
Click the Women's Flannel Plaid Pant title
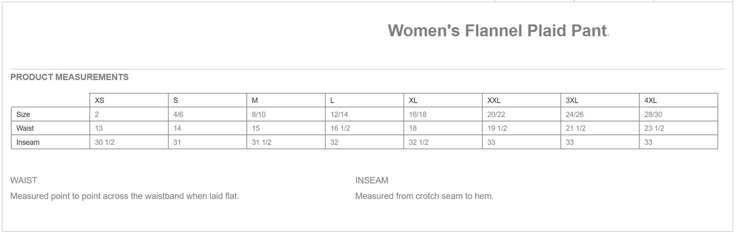pyautogui.click(x=498, y=31)
